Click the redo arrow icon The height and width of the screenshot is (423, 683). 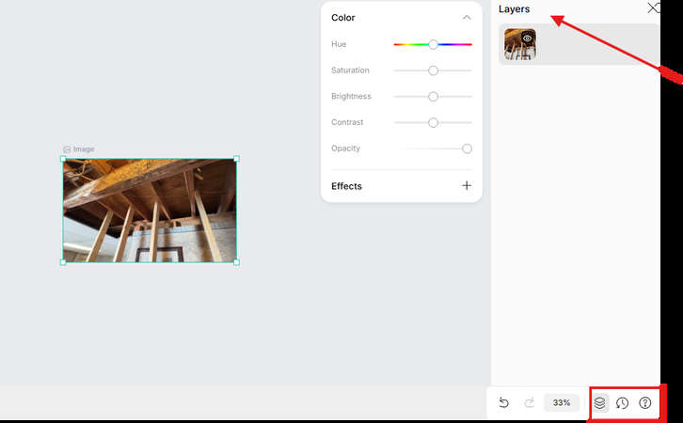point(530,402)
